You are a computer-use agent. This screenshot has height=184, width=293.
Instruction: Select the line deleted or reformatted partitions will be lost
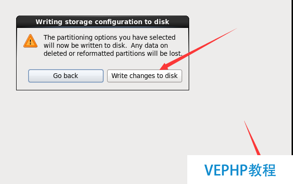(113, 53)
